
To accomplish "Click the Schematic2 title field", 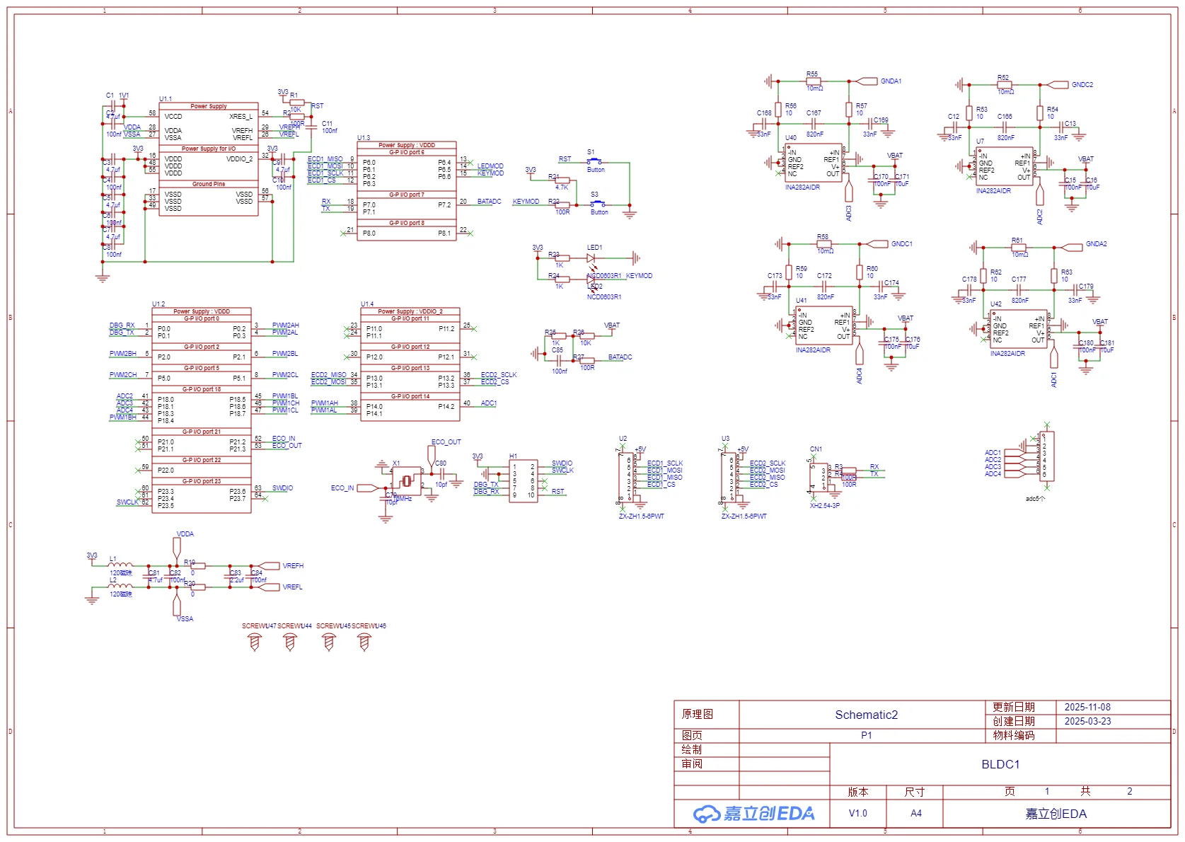I will click(x=866, y=715).
